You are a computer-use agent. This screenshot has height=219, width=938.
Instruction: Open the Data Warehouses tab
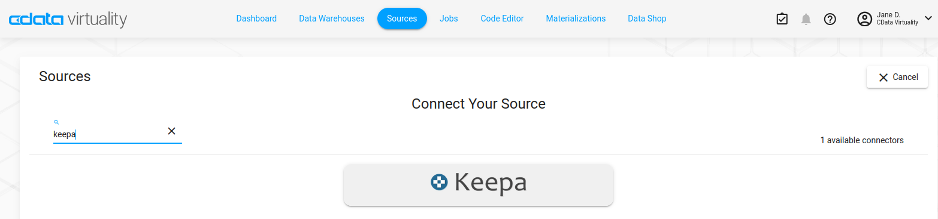[x=332, y=18]
